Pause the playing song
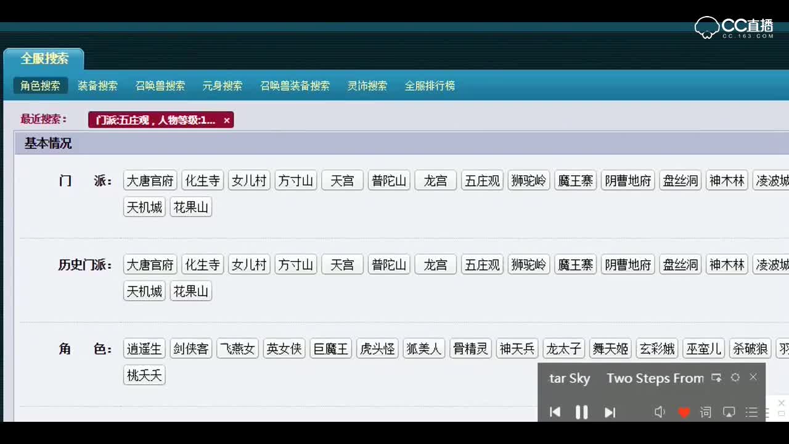The width and height of the screenshot is (789, 444). pos(581,412)
